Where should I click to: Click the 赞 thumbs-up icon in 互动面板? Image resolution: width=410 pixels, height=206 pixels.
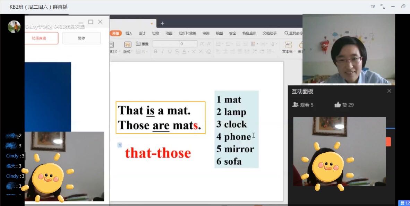pyautogui.click(x=338, y=105)
